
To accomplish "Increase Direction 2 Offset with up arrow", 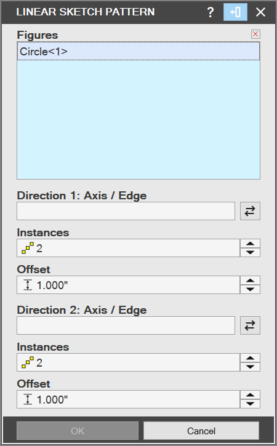I will click(250, 395).
